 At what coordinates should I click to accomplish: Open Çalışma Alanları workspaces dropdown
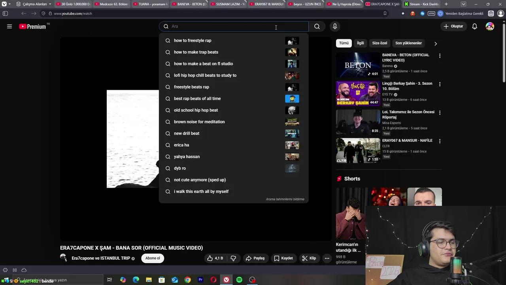point(34,4)
